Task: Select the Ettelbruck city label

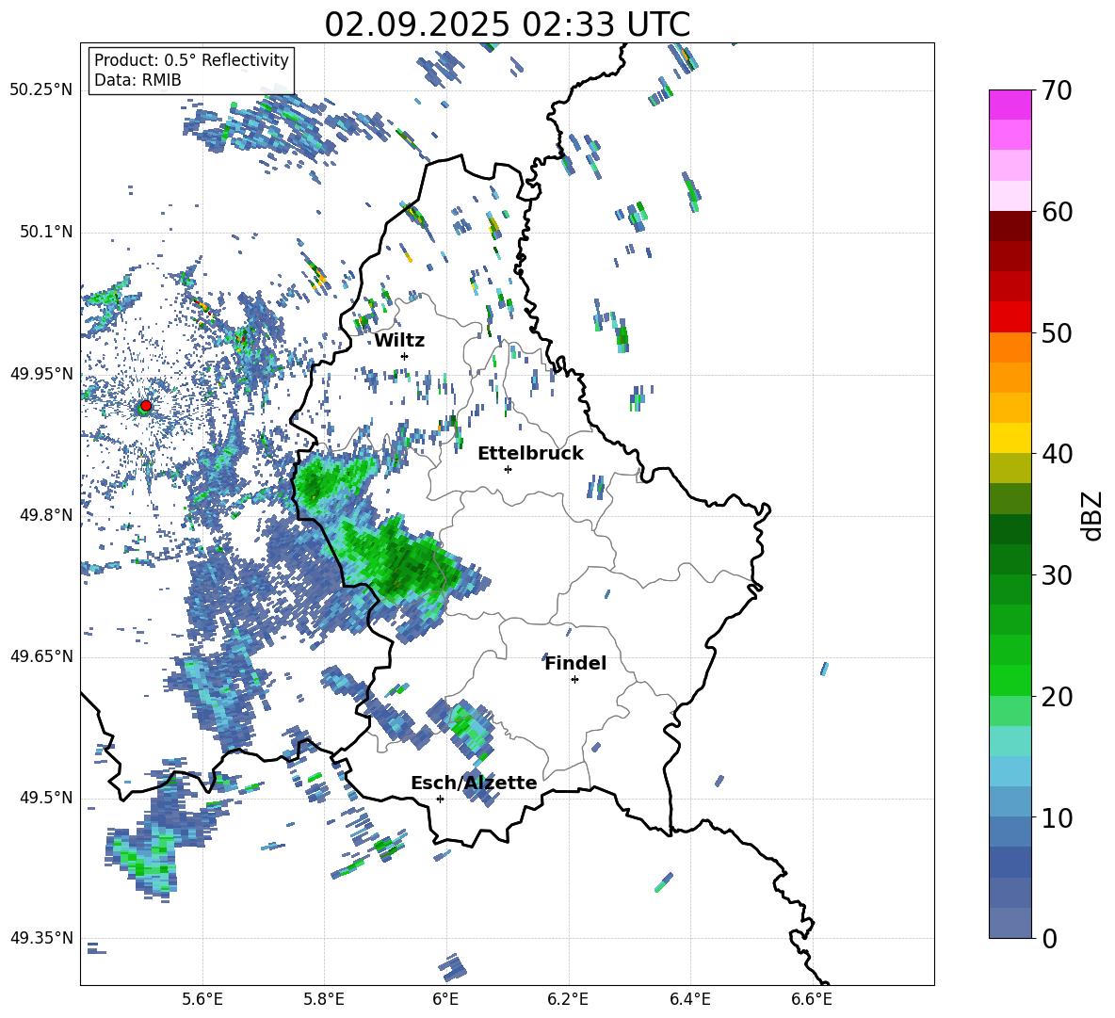Action: click(x=530, y=454)
